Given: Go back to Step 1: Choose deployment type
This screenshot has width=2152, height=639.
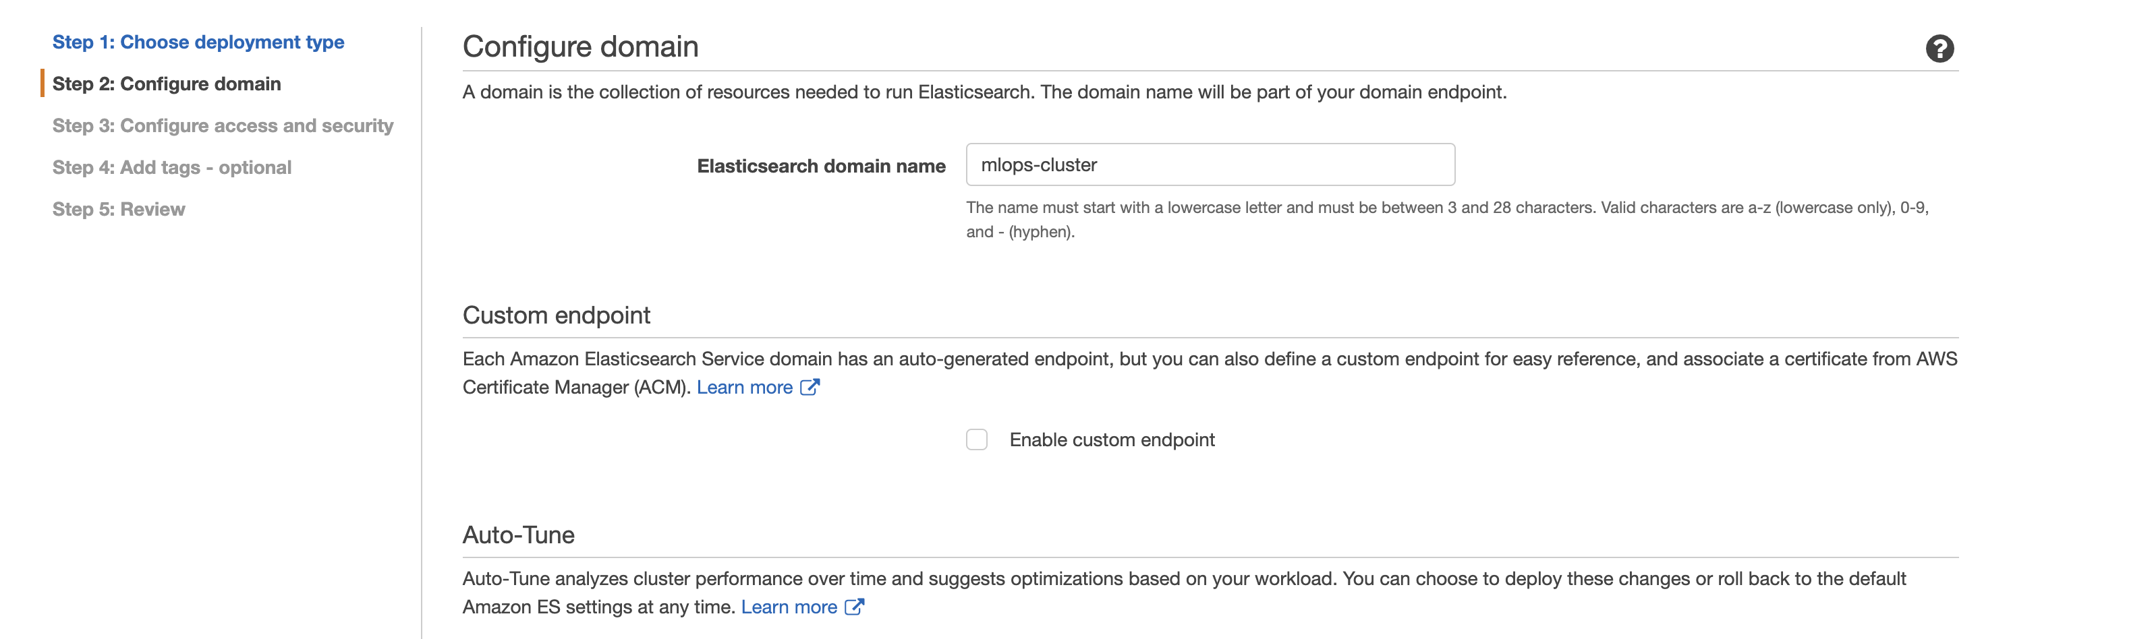Looking at the screenshot, I should pyautogui.click(x=198, y=42).
